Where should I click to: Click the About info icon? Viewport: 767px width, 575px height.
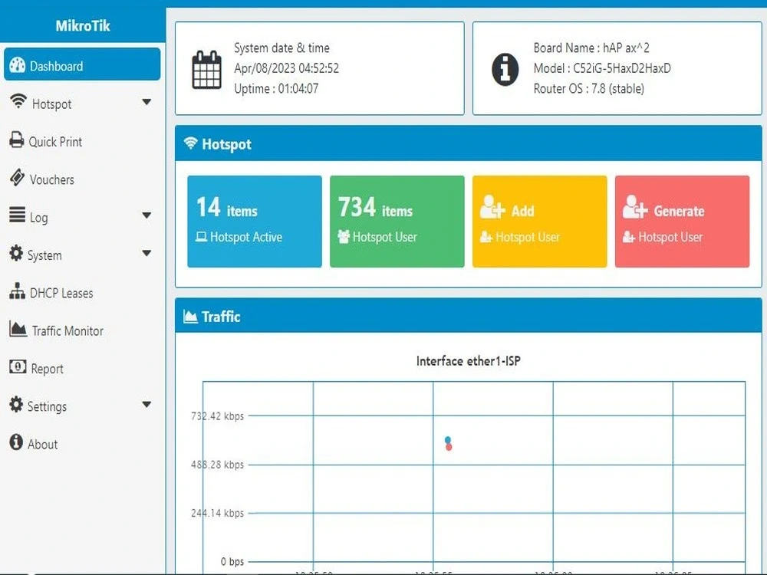(16, 442)
